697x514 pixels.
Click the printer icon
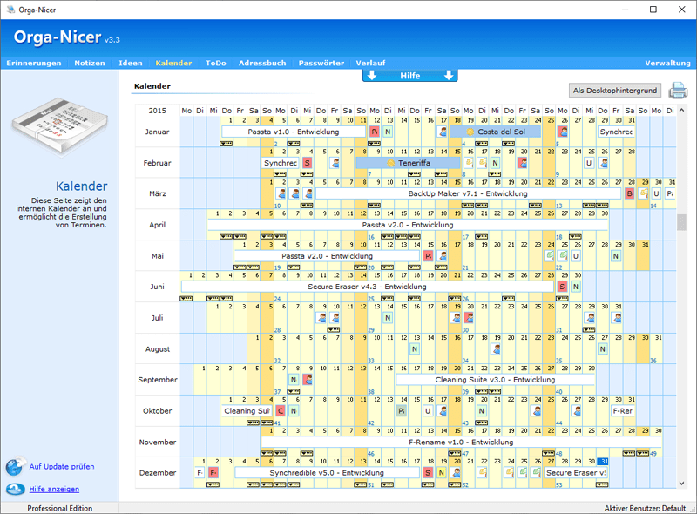[679, 91]
